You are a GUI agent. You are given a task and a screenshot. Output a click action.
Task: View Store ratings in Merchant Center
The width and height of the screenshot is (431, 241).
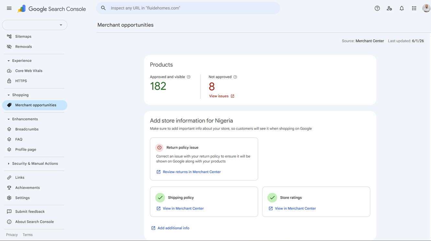(x=295, y=208)
